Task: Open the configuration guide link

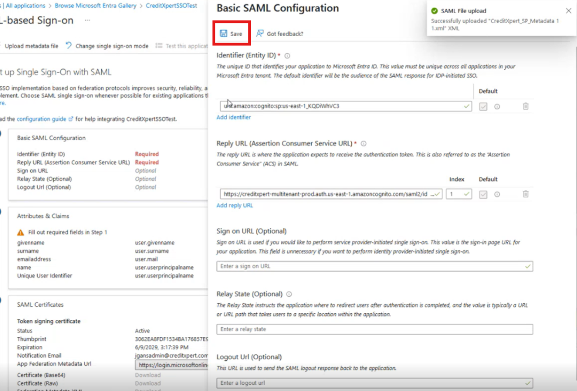Action: coord(45,119)
